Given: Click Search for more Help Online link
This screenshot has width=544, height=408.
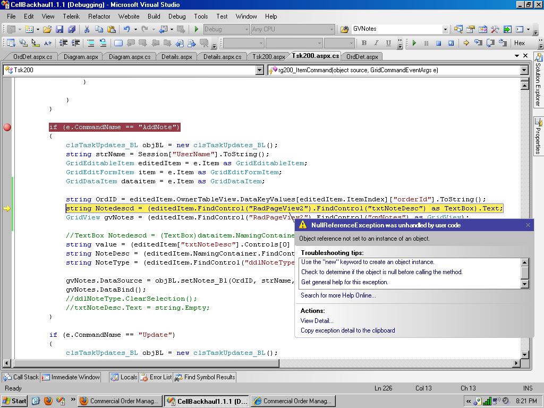Looking at the screenshot, I should [x=338, y=295].
